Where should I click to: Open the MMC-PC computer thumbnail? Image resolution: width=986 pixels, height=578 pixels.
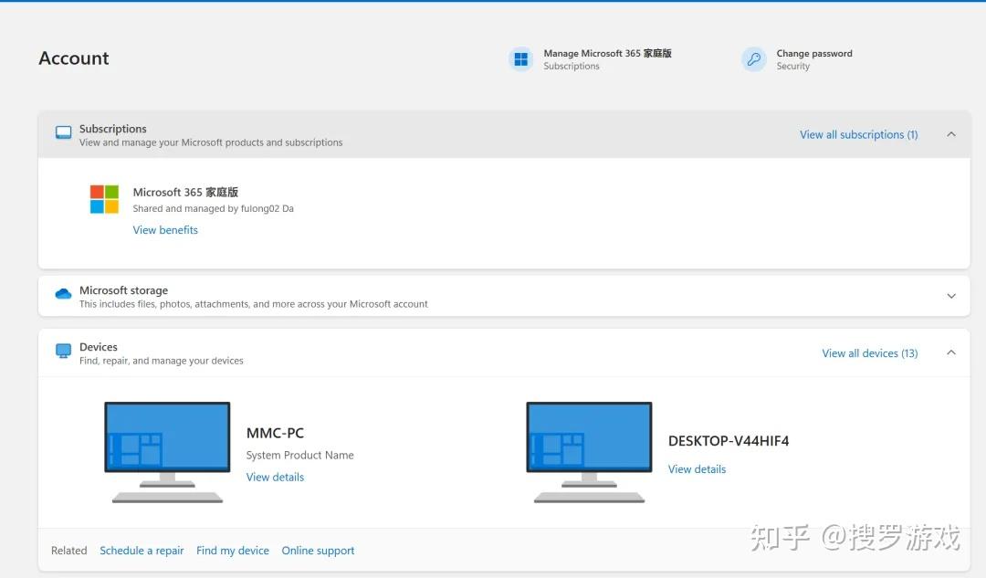click(167, 452)
